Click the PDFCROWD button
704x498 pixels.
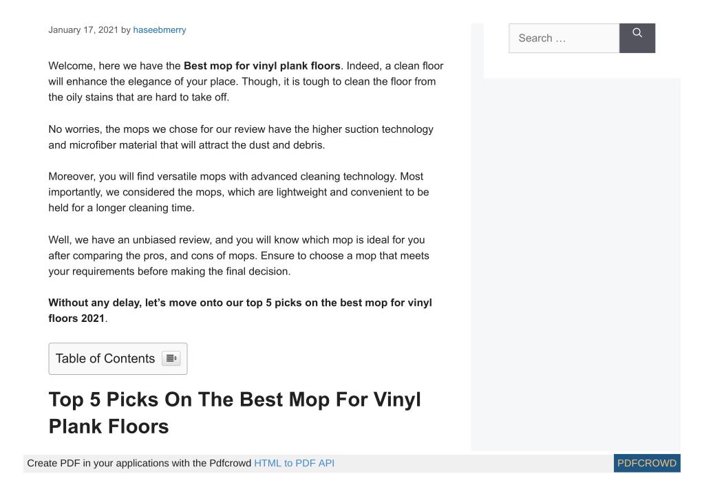click(646, 463)
